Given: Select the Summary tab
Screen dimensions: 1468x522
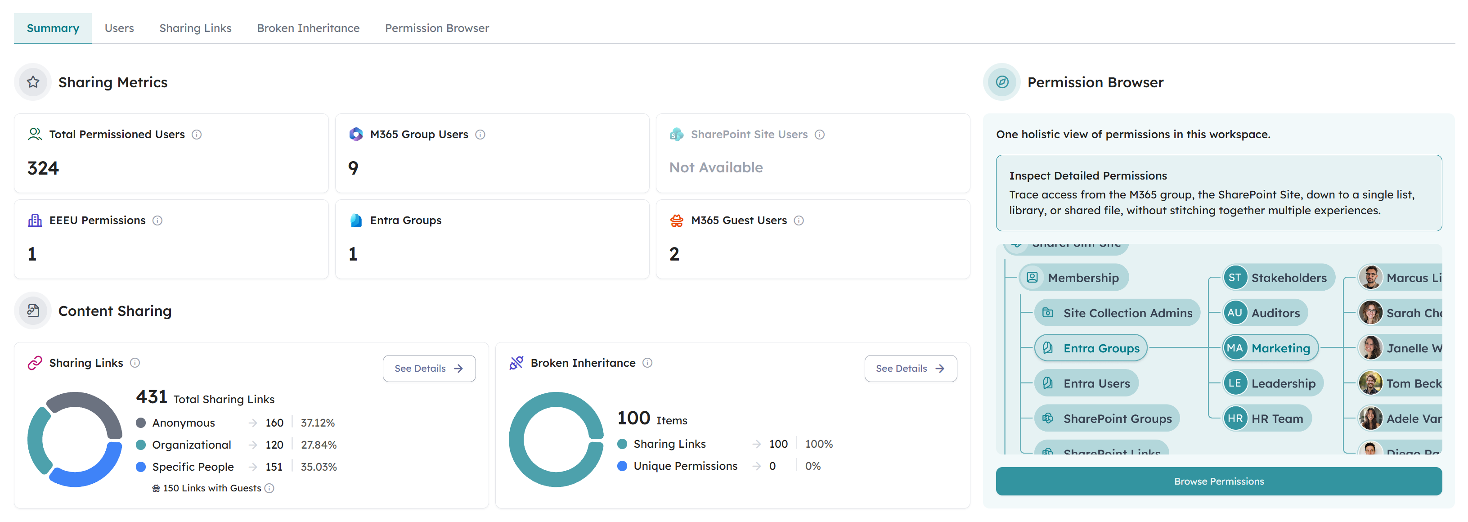Looking at the screenshot, I should pyautogui.click(x=53, y=28).
